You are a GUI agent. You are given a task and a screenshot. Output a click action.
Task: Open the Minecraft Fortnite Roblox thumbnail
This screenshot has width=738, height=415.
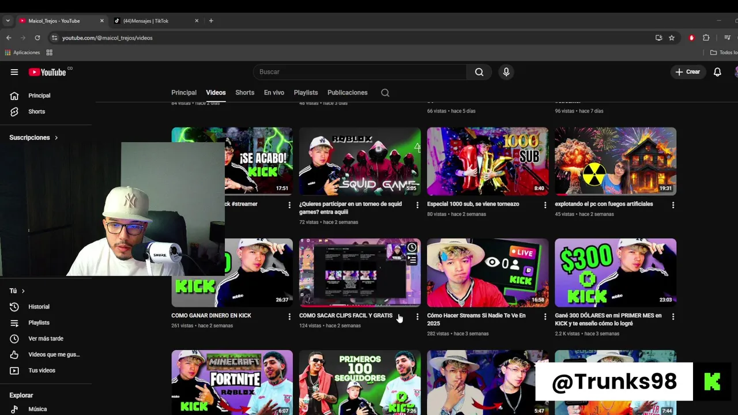click(x=232, y=383)
